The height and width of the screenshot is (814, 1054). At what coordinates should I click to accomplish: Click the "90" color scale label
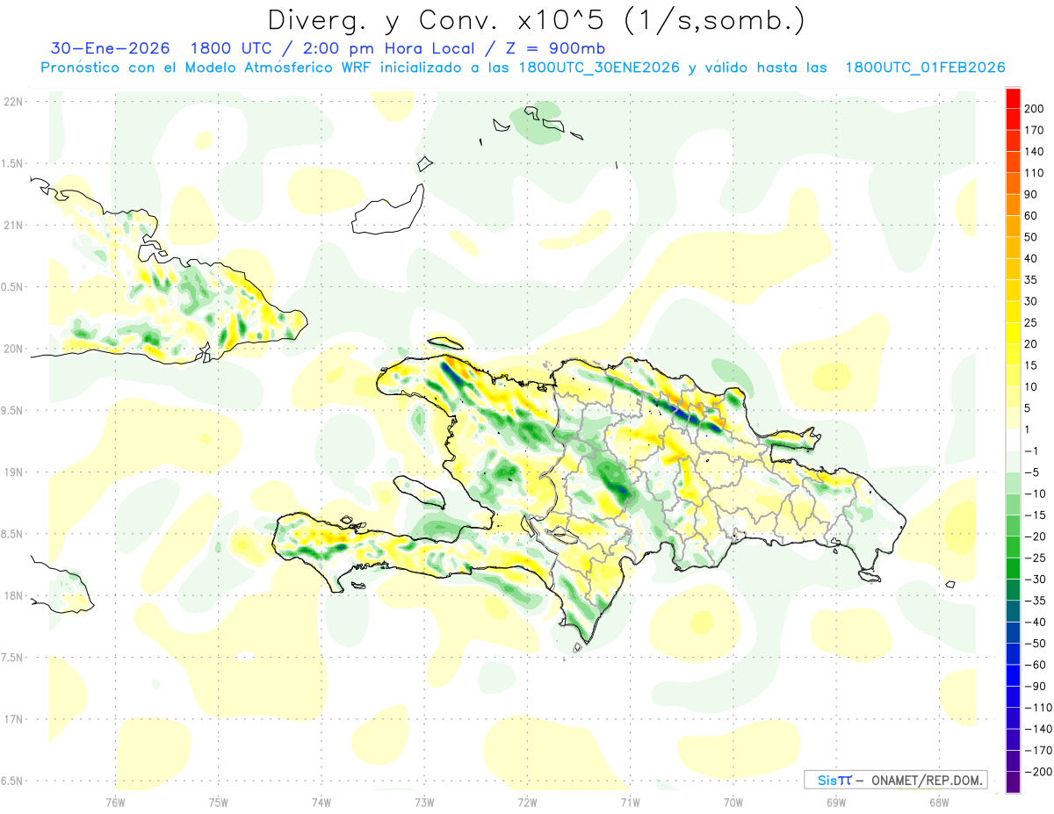click(1031, 194)
